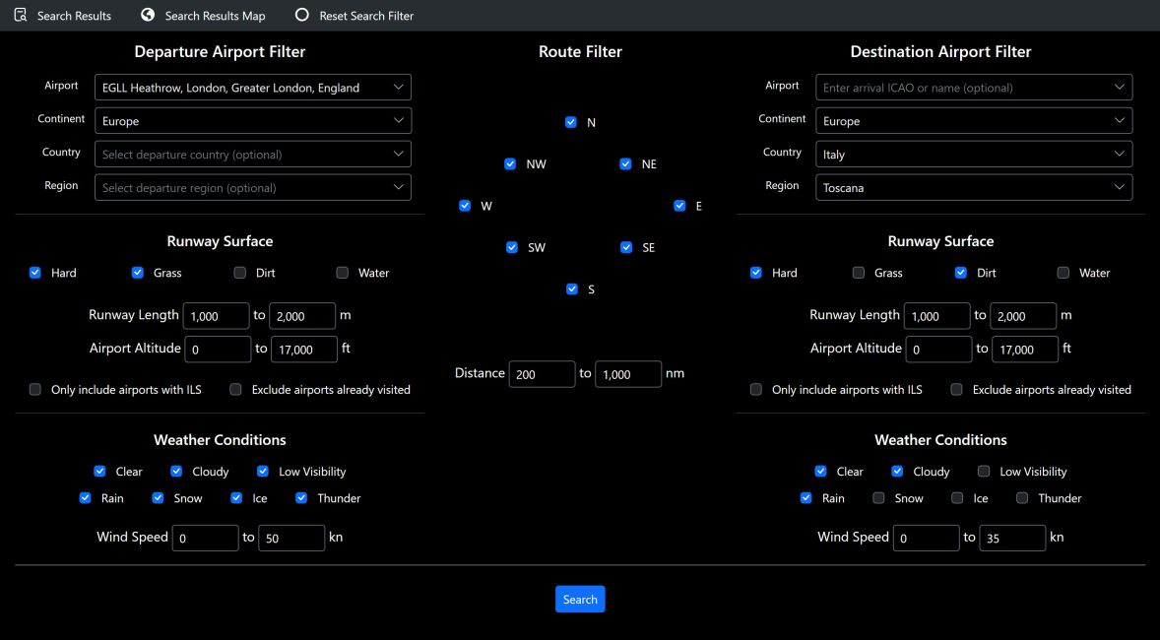1160x640 pixels.
Task: Disable Thunder in departure Weather Conditions
Action: pos(300,498)
